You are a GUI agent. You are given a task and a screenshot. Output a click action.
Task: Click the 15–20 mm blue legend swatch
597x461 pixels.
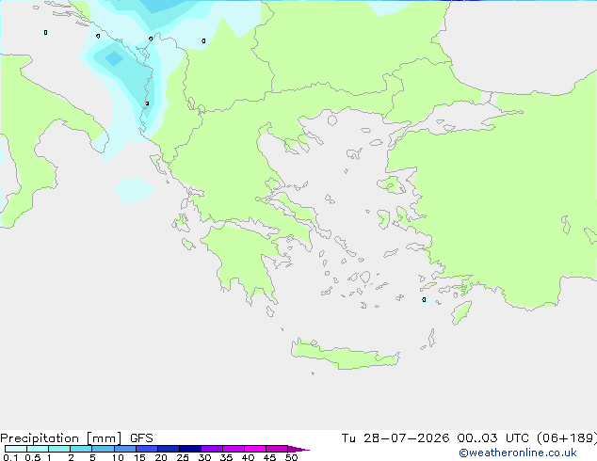[x=147, y=449]
